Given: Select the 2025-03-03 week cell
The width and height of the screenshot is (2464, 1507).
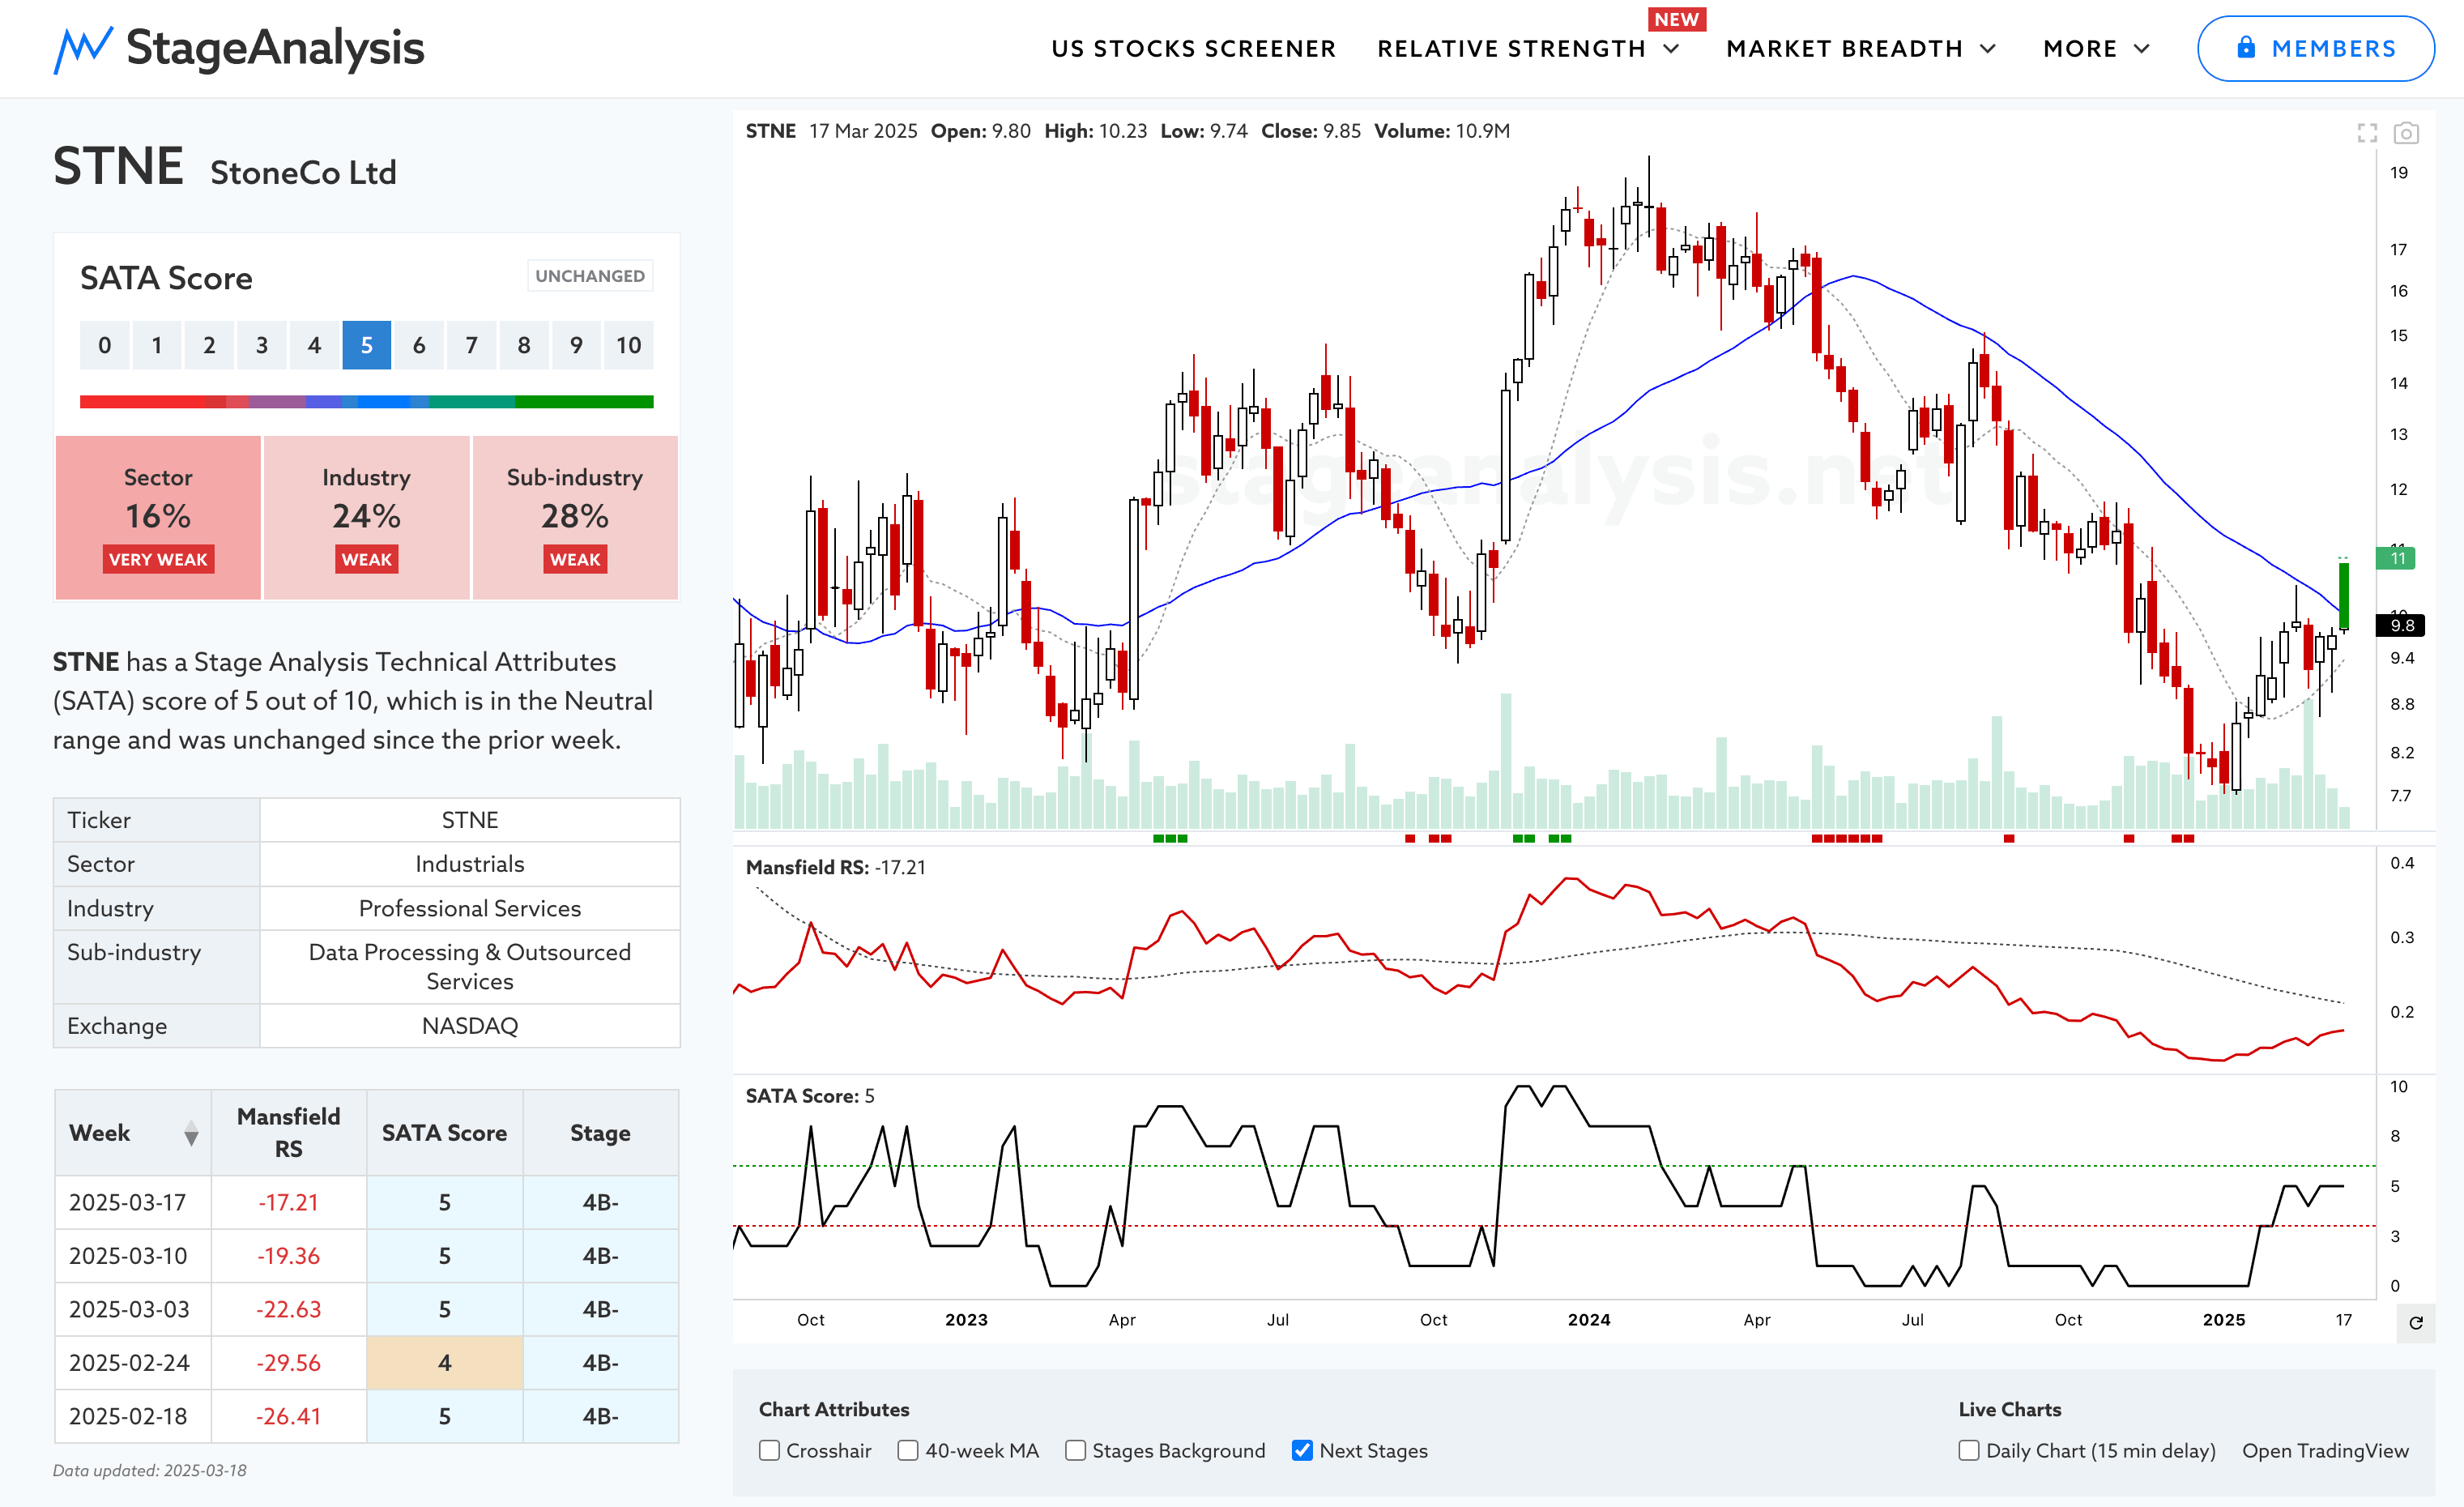Looking at the screenshot, I should pyautogui.click(x=132, y=1310).
